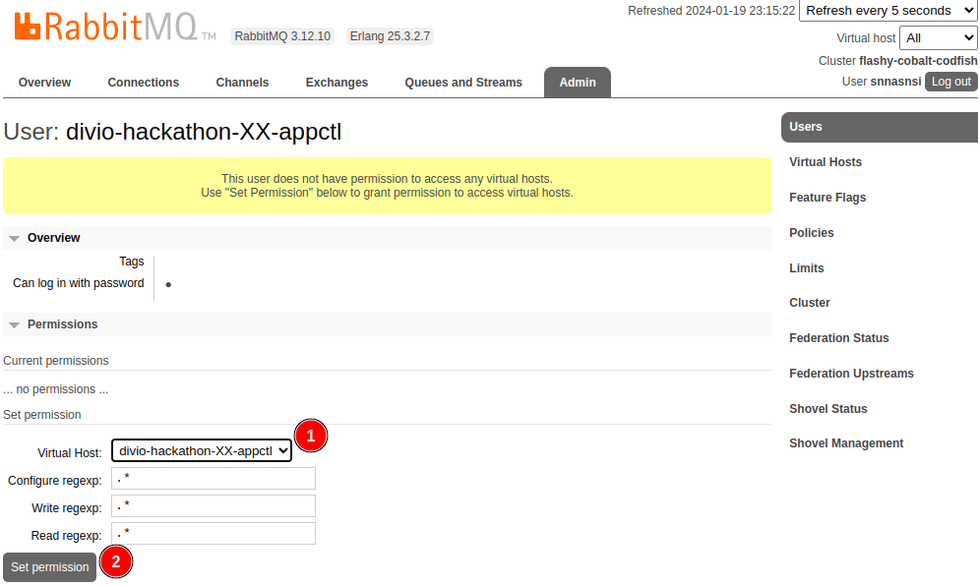Screen dimensions: 980x586
Task: Switch to the Channels tab
Action: click(242, 83)
